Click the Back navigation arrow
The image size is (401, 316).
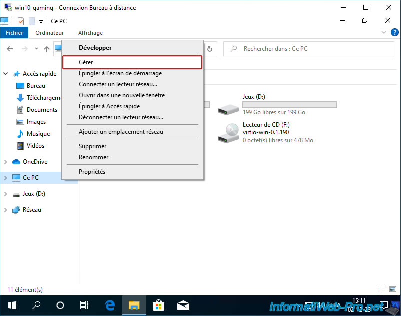point(10,49)
